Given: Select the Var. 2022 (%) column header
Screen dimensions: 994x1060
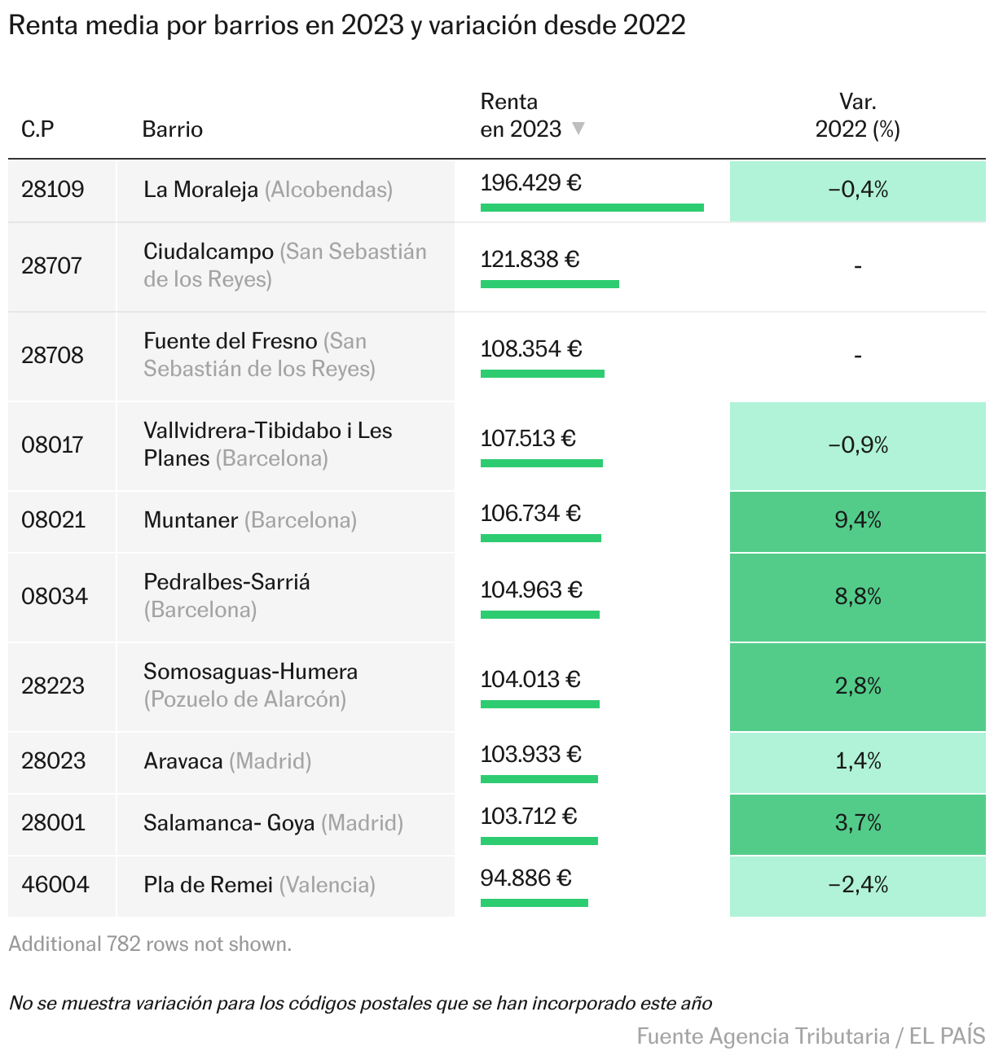Looking at the screenshot, I should tap(857, 116).
